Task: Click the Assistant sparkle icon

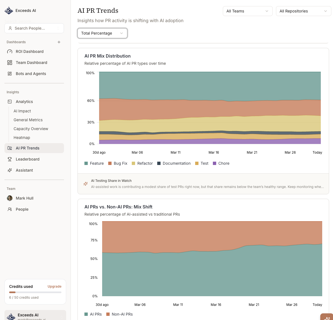Action: point(10,170)
